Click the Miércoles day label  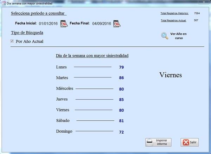click(x=65, y=88)
